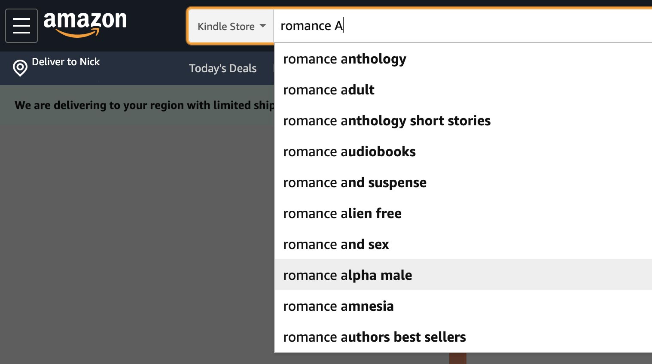
Task: Click into the search text field
Action: 463,26
